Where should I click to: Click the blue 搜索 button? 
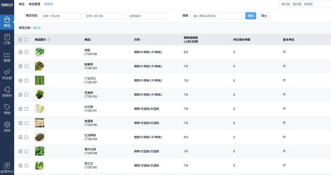coord(251,16)
